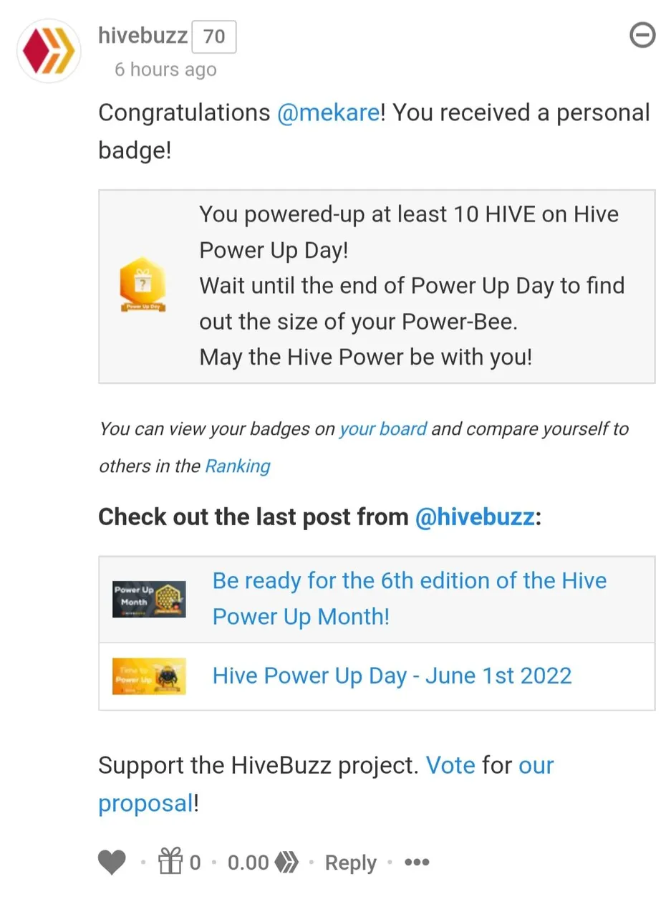This screenshot has width=671, height=917.
Task: Open 'Hive Power Up Day - June 1st 2022' link
Action: coord(392,676)
